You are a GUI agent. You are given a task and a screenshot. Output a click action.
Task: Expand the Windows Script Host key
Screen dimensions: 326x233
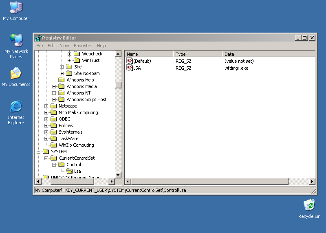click(54, 99)
